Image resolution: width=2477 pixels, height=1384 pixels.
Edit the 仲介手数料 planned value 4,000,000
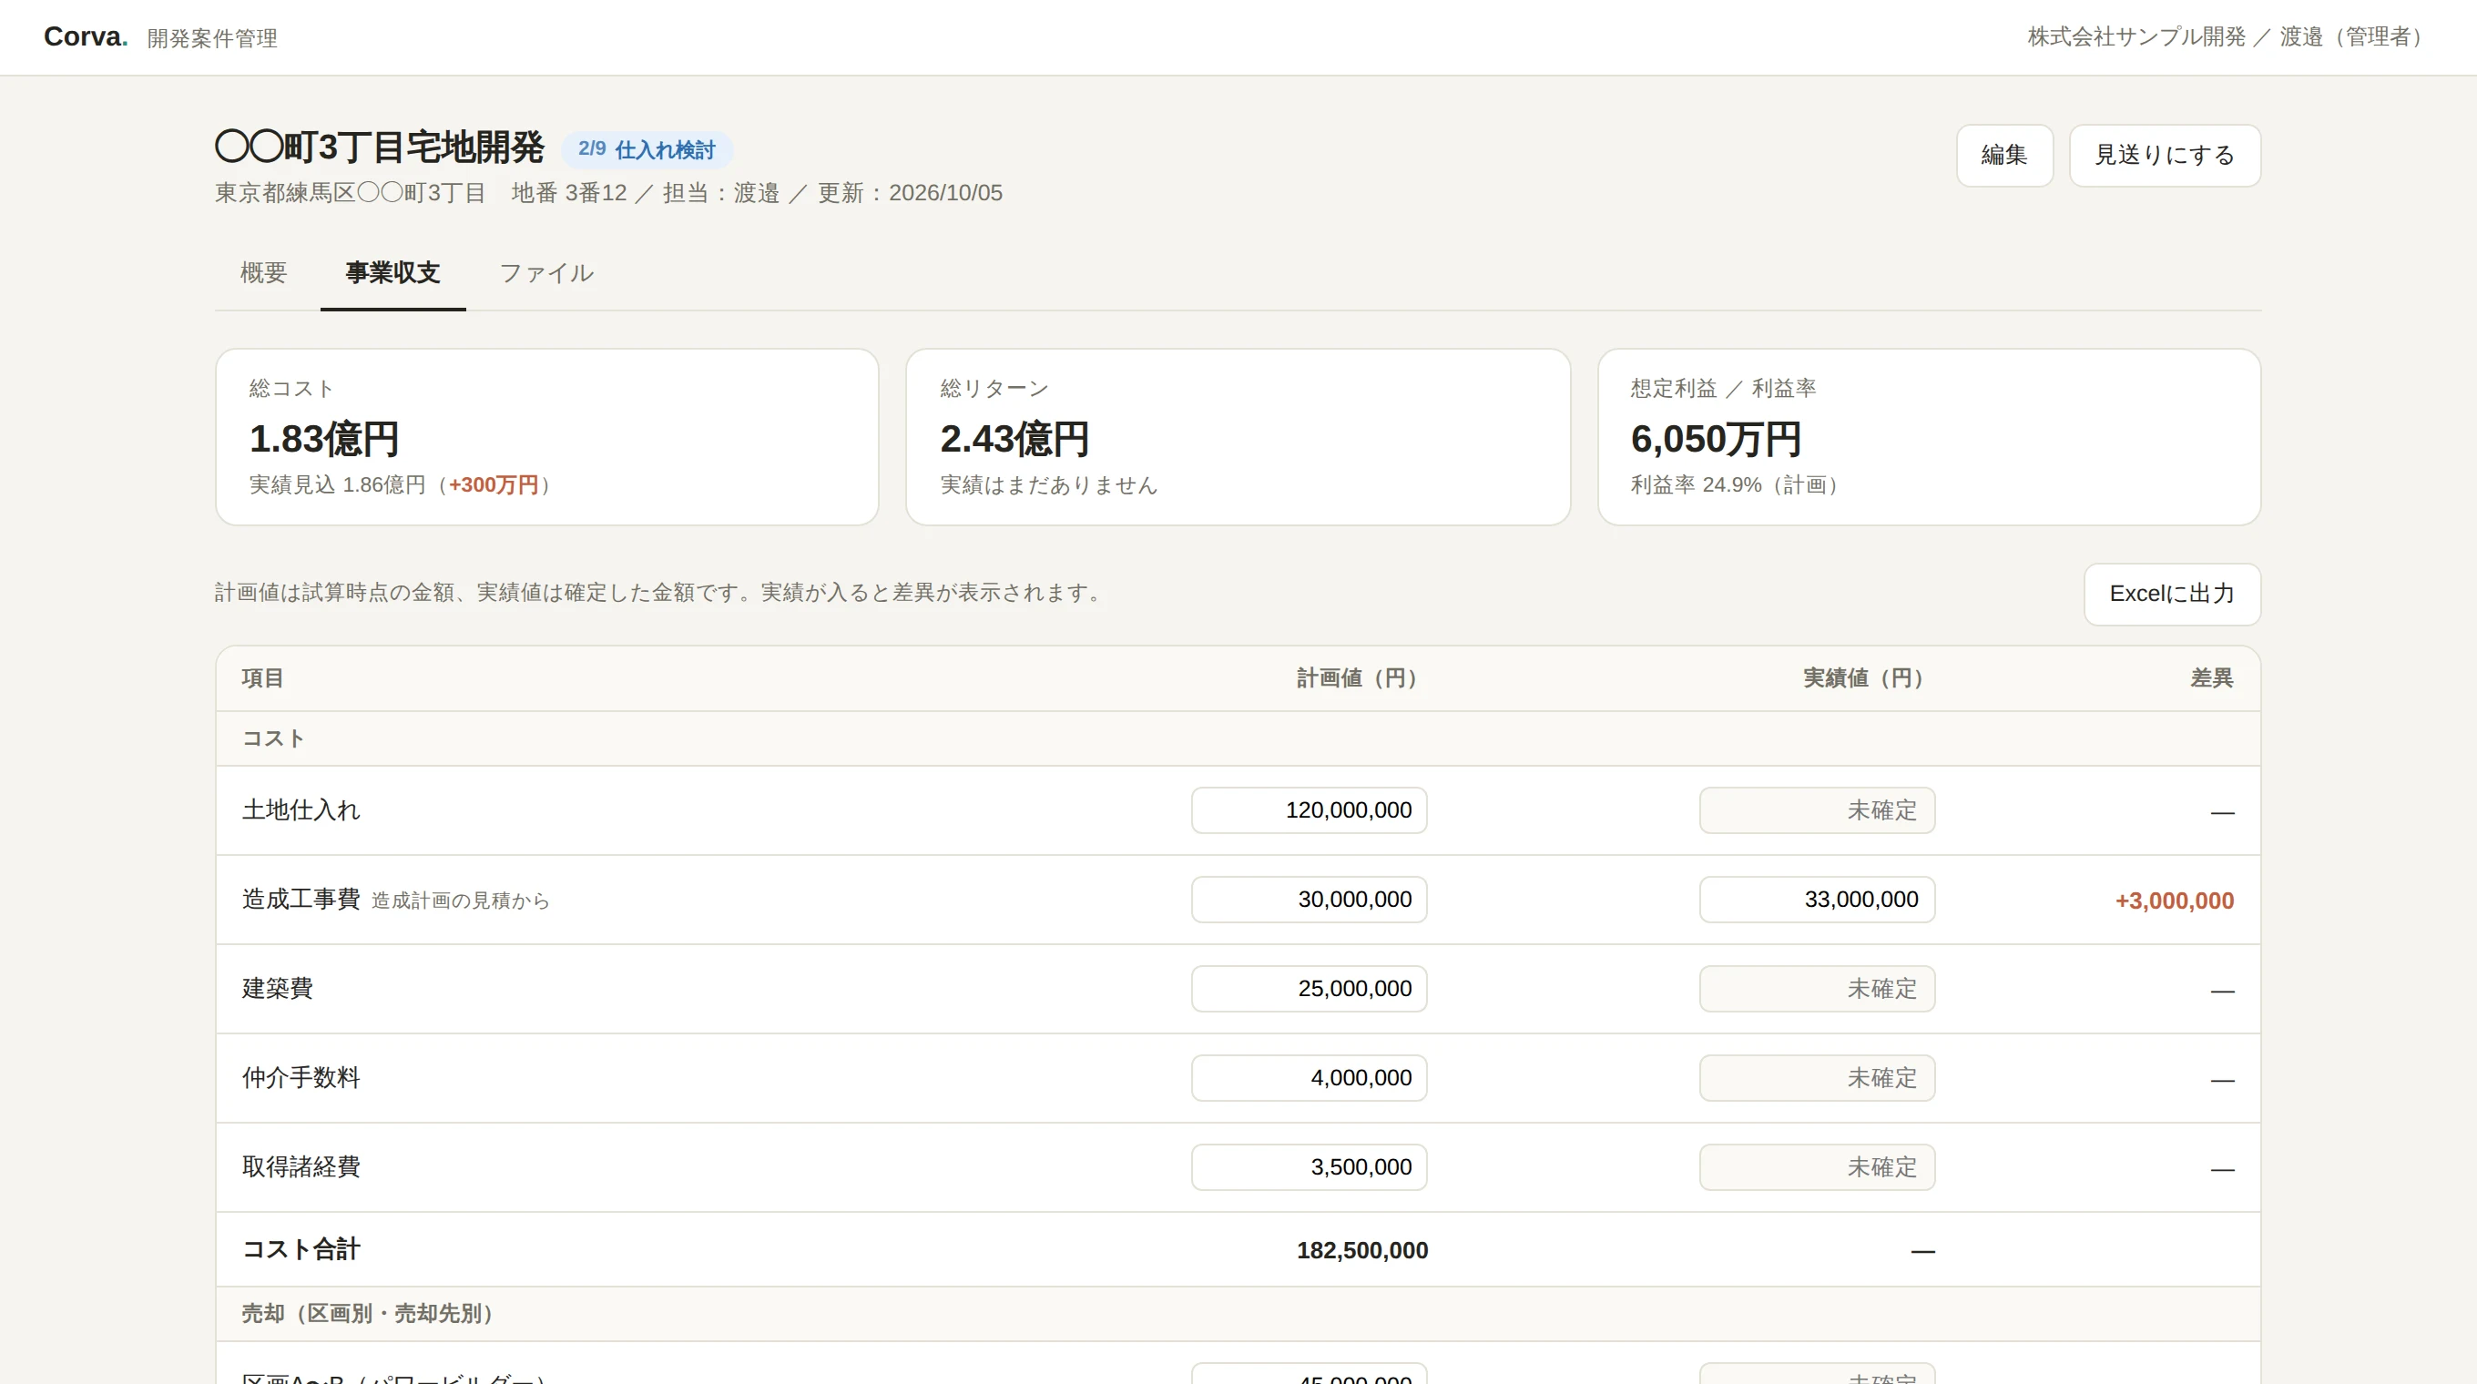pyautogui.click(x=1309, y=1078)
